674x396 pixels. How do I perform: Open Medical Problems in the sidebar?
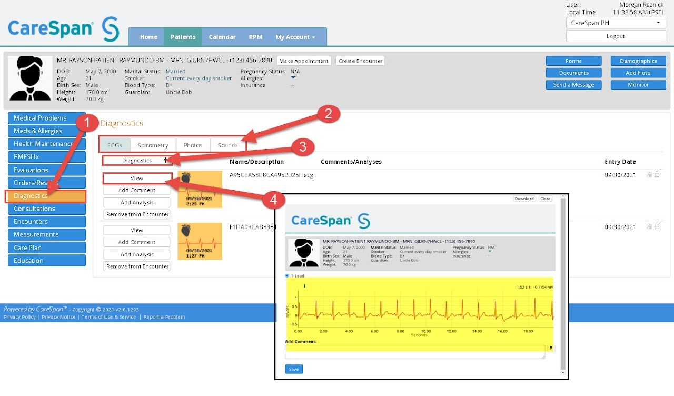(46, 118)
